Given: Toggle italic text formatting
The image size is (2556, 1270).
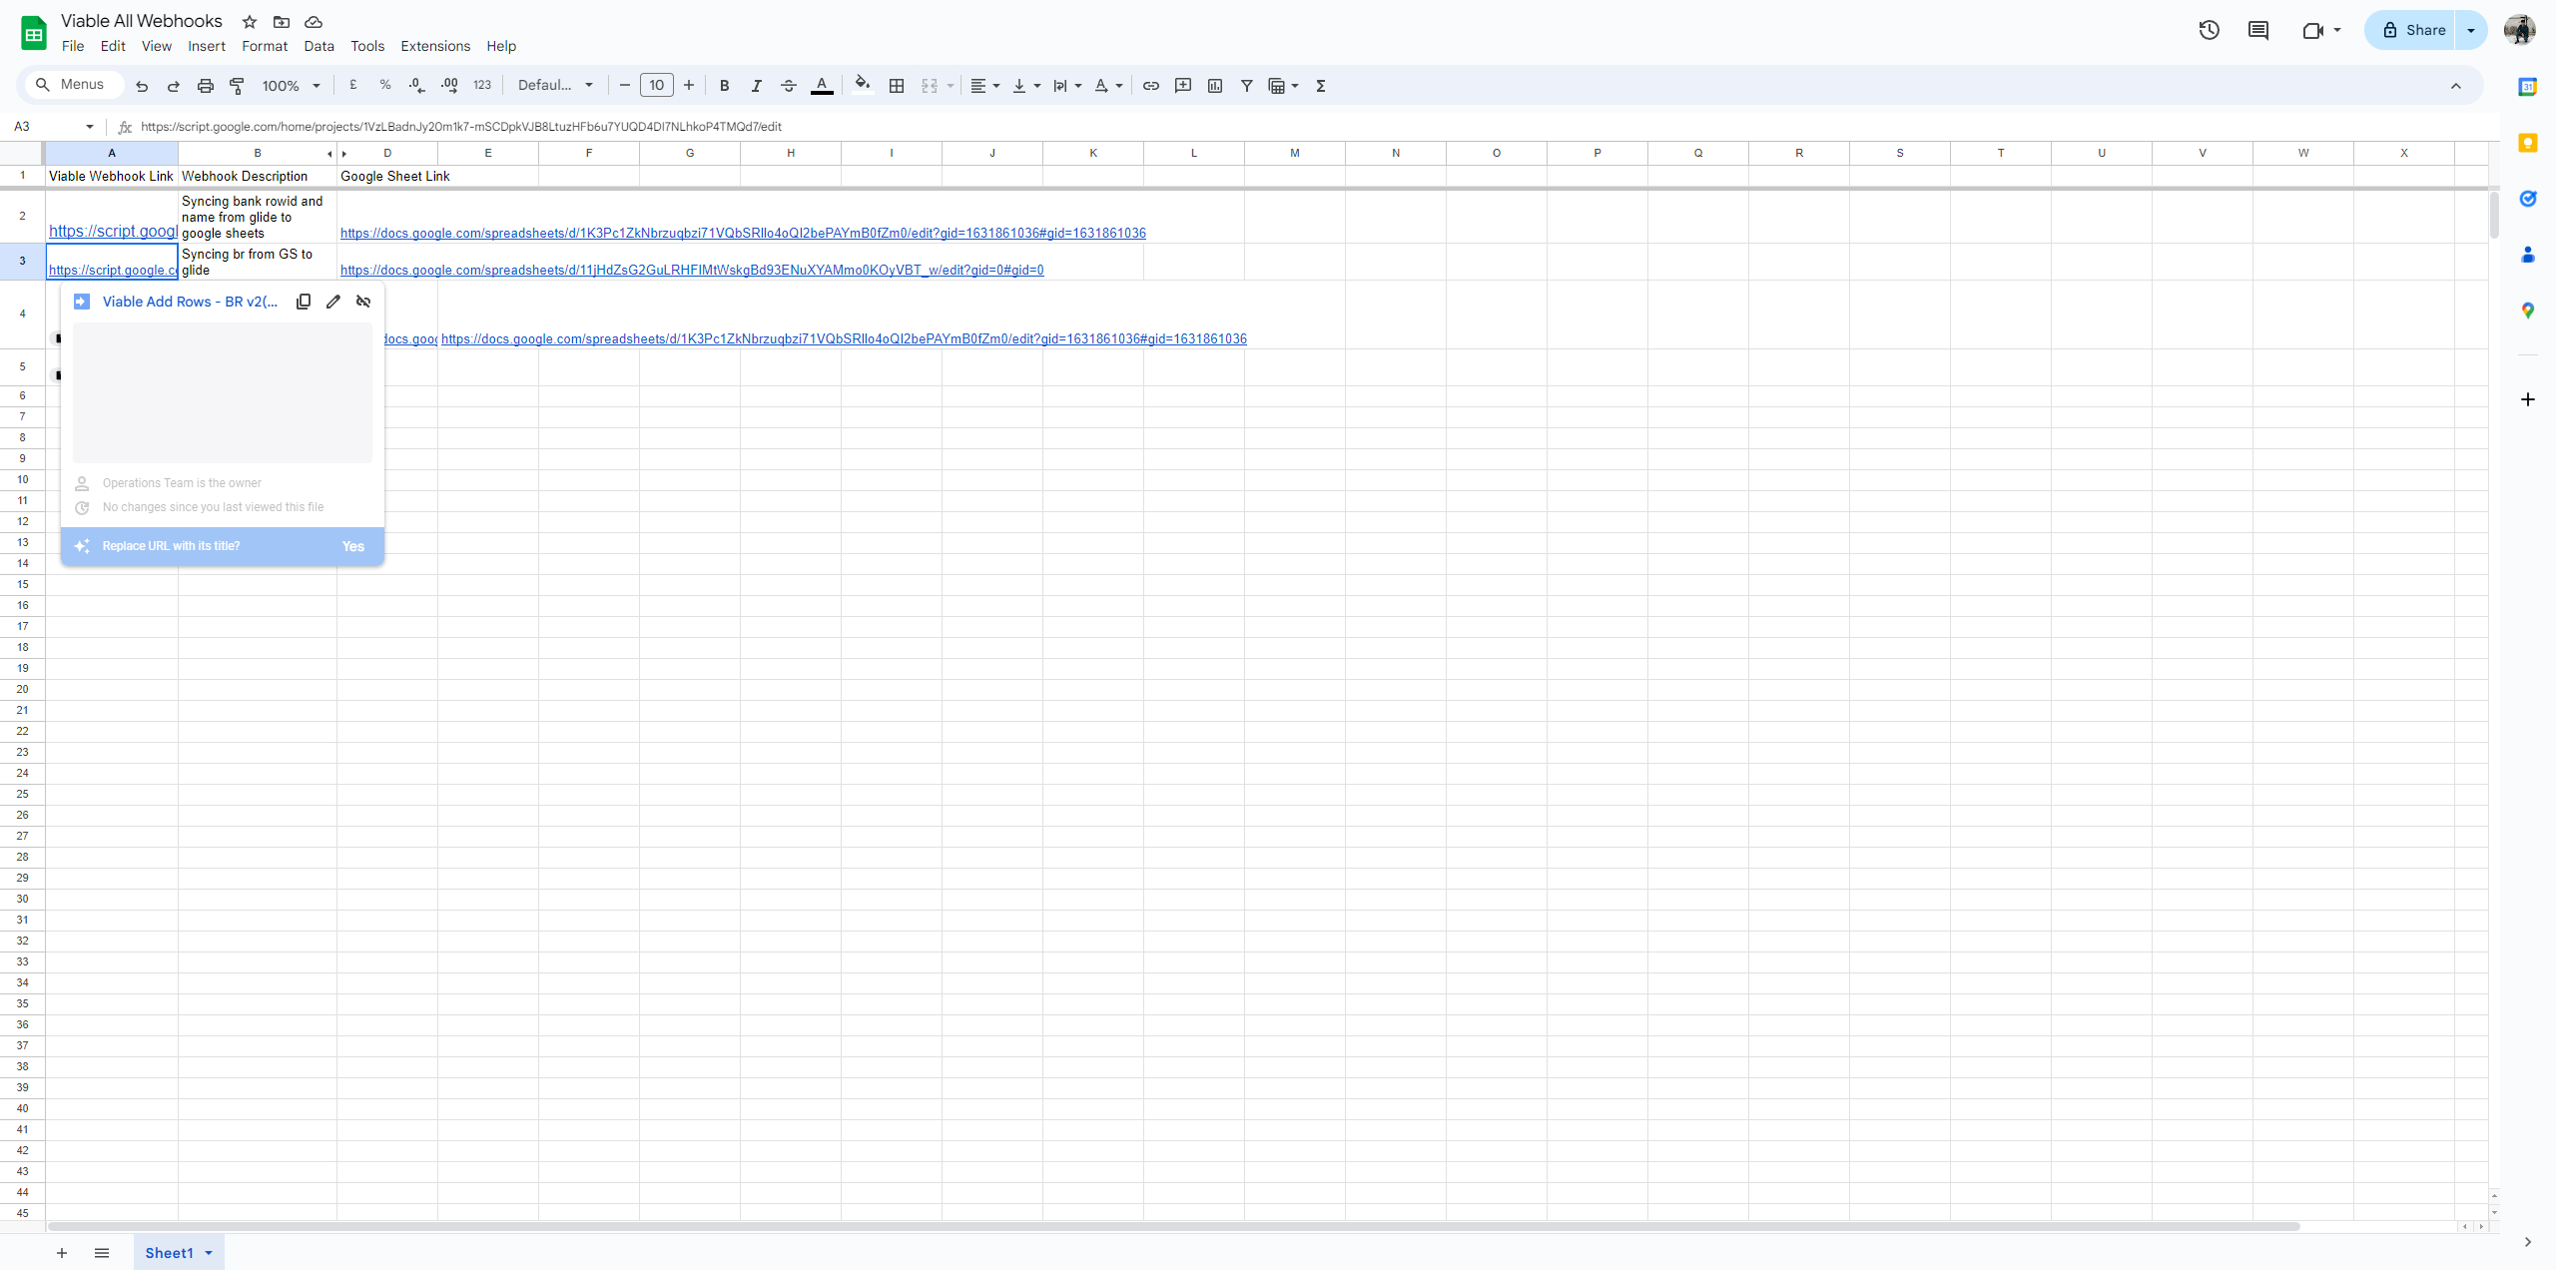Looking at the screenshot, I should click(x=756, y=86).
